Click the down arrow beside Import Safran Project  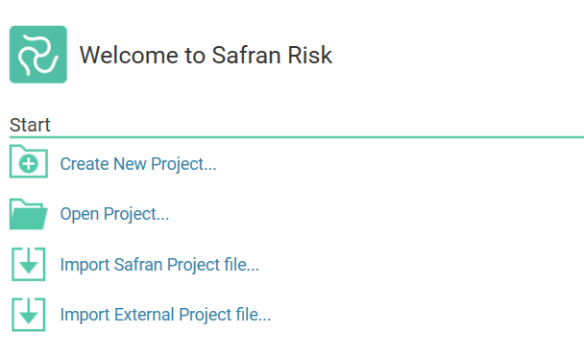click(29, 262)
